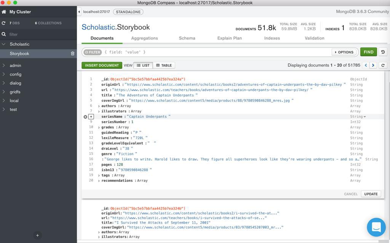Go to next page of documents
The width and height of the screenshot is (390, 243).
pos(373,65)
